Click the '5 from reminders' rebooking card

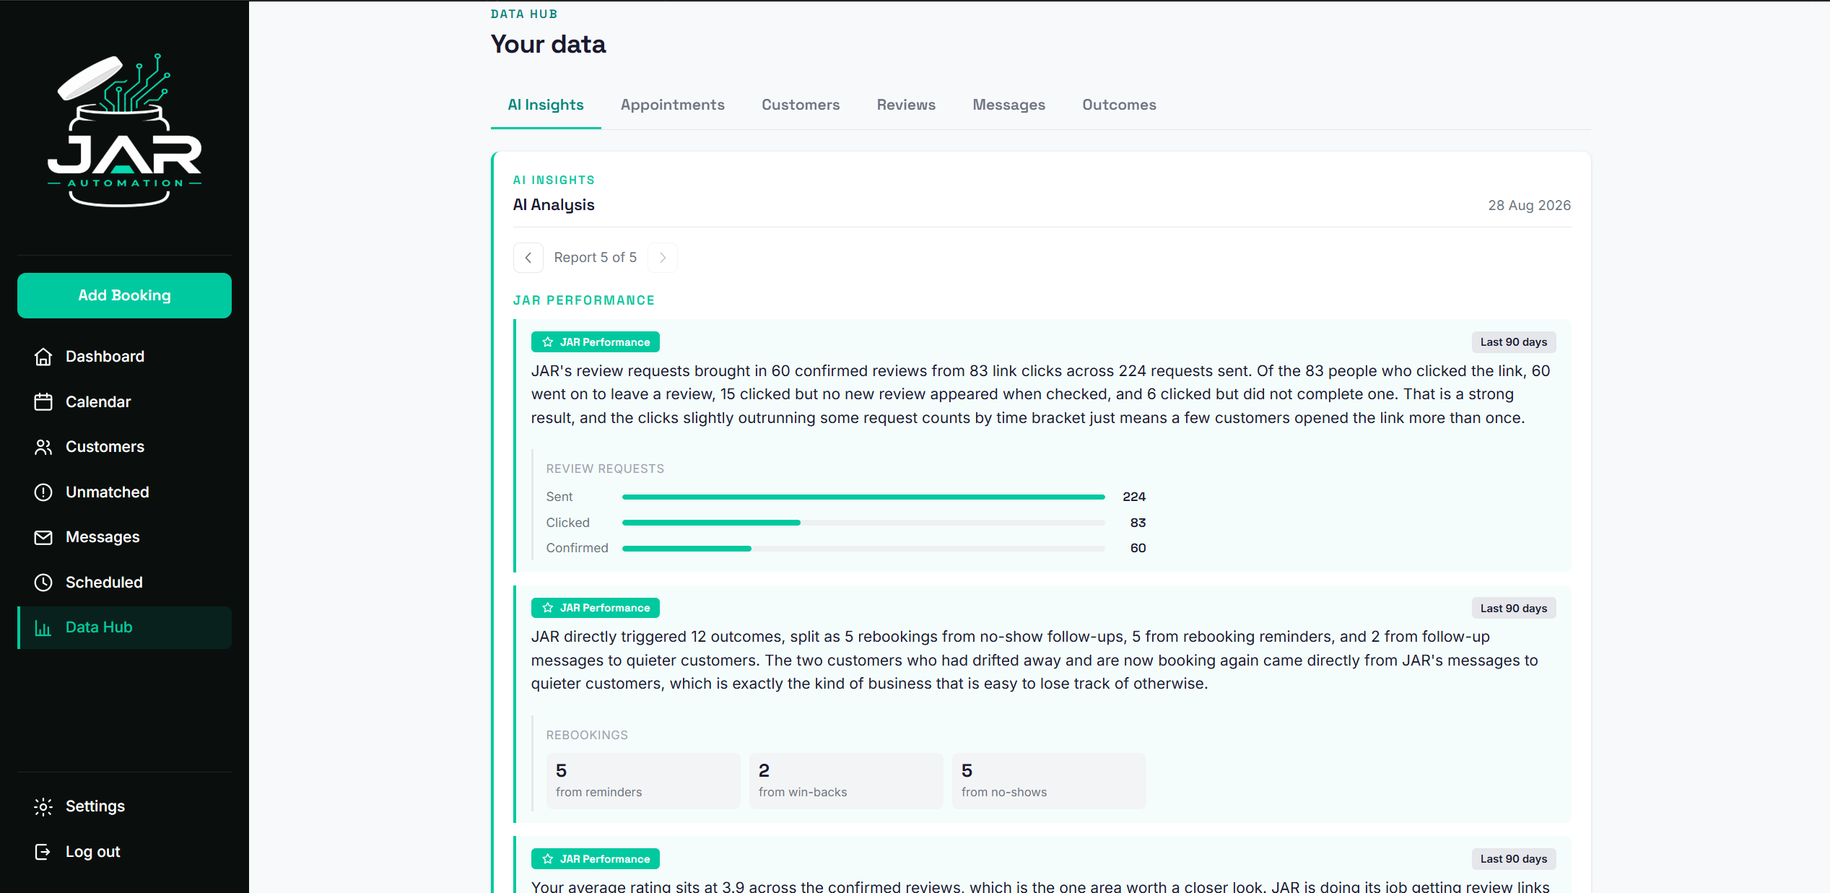[x=643, y=781]
